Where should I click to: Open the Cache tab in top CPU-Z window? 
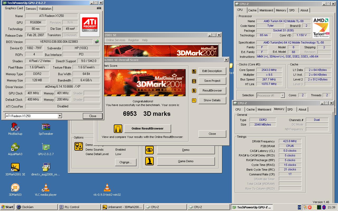pyautogui.click(x=252, y=10)
